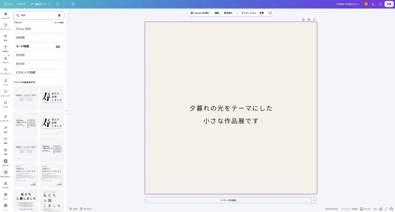Expand add-page options dropdown arrow
This screenshot has width=395, height=212.
tap(314, 200)
